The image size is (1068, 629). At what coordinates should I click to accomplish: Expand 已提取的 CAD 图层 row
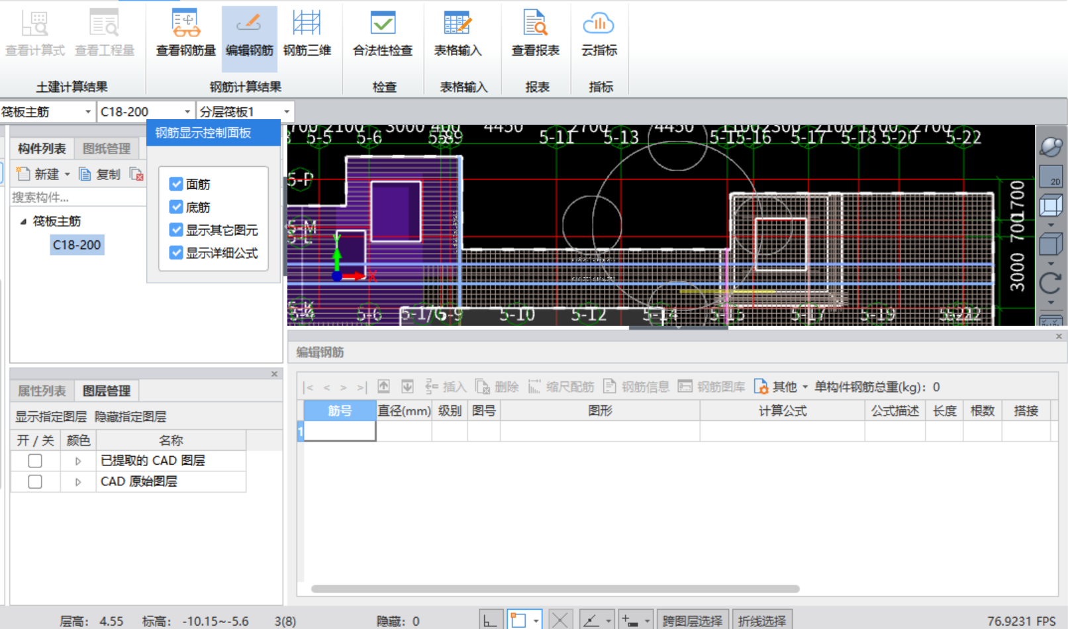(78, 461)
